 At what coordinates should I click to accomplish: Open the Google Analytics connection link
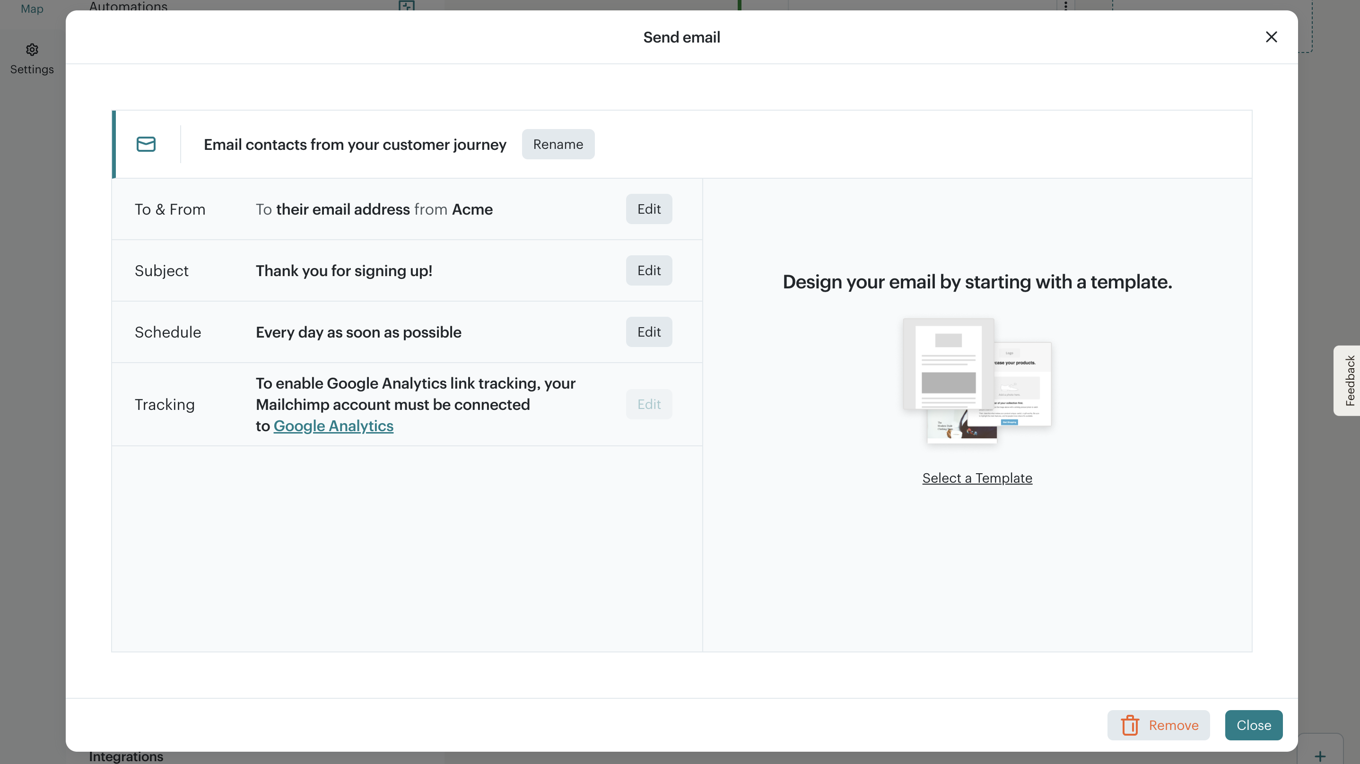click(x=333, y=425)
